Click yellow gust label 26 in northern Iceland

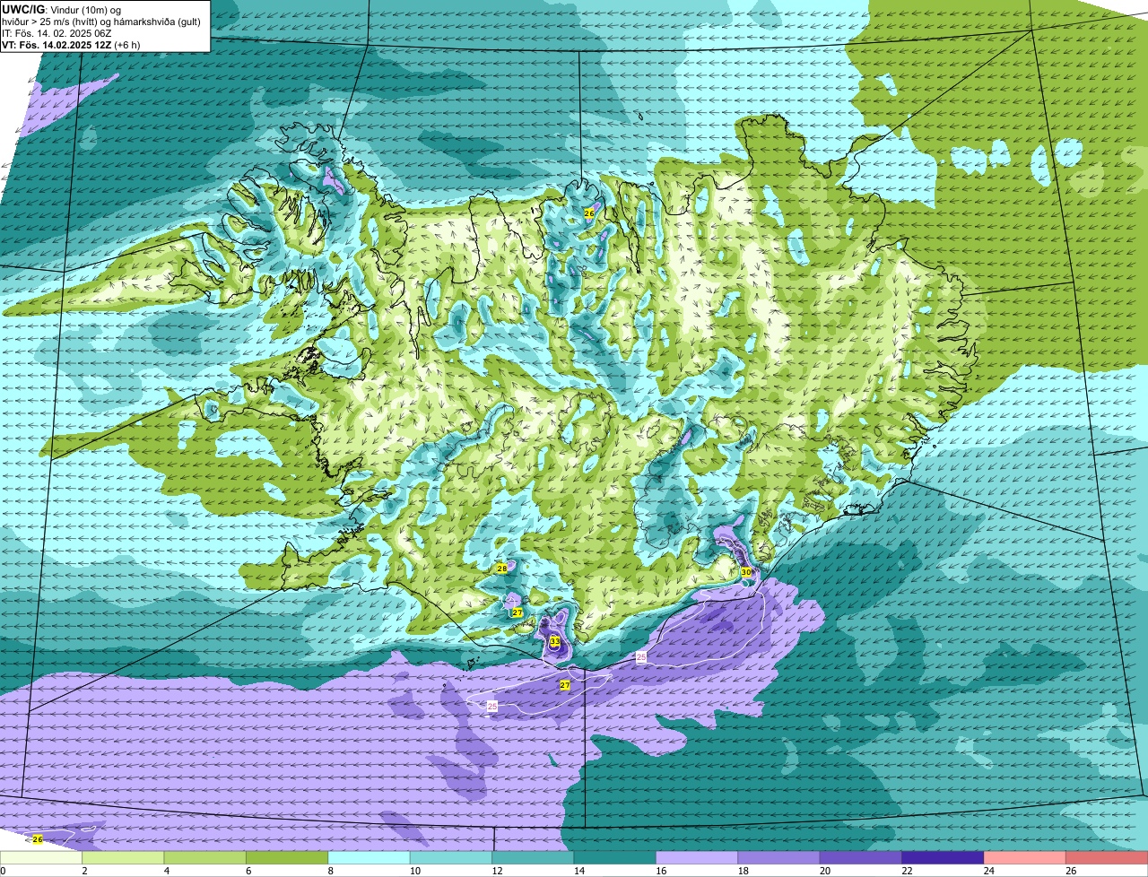click(x=589, y=213)
